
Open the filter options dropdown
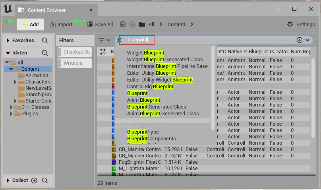coord(104,40)
